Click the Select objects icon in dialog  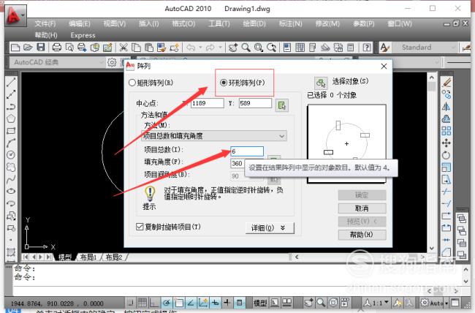click(x=321, y=82)
